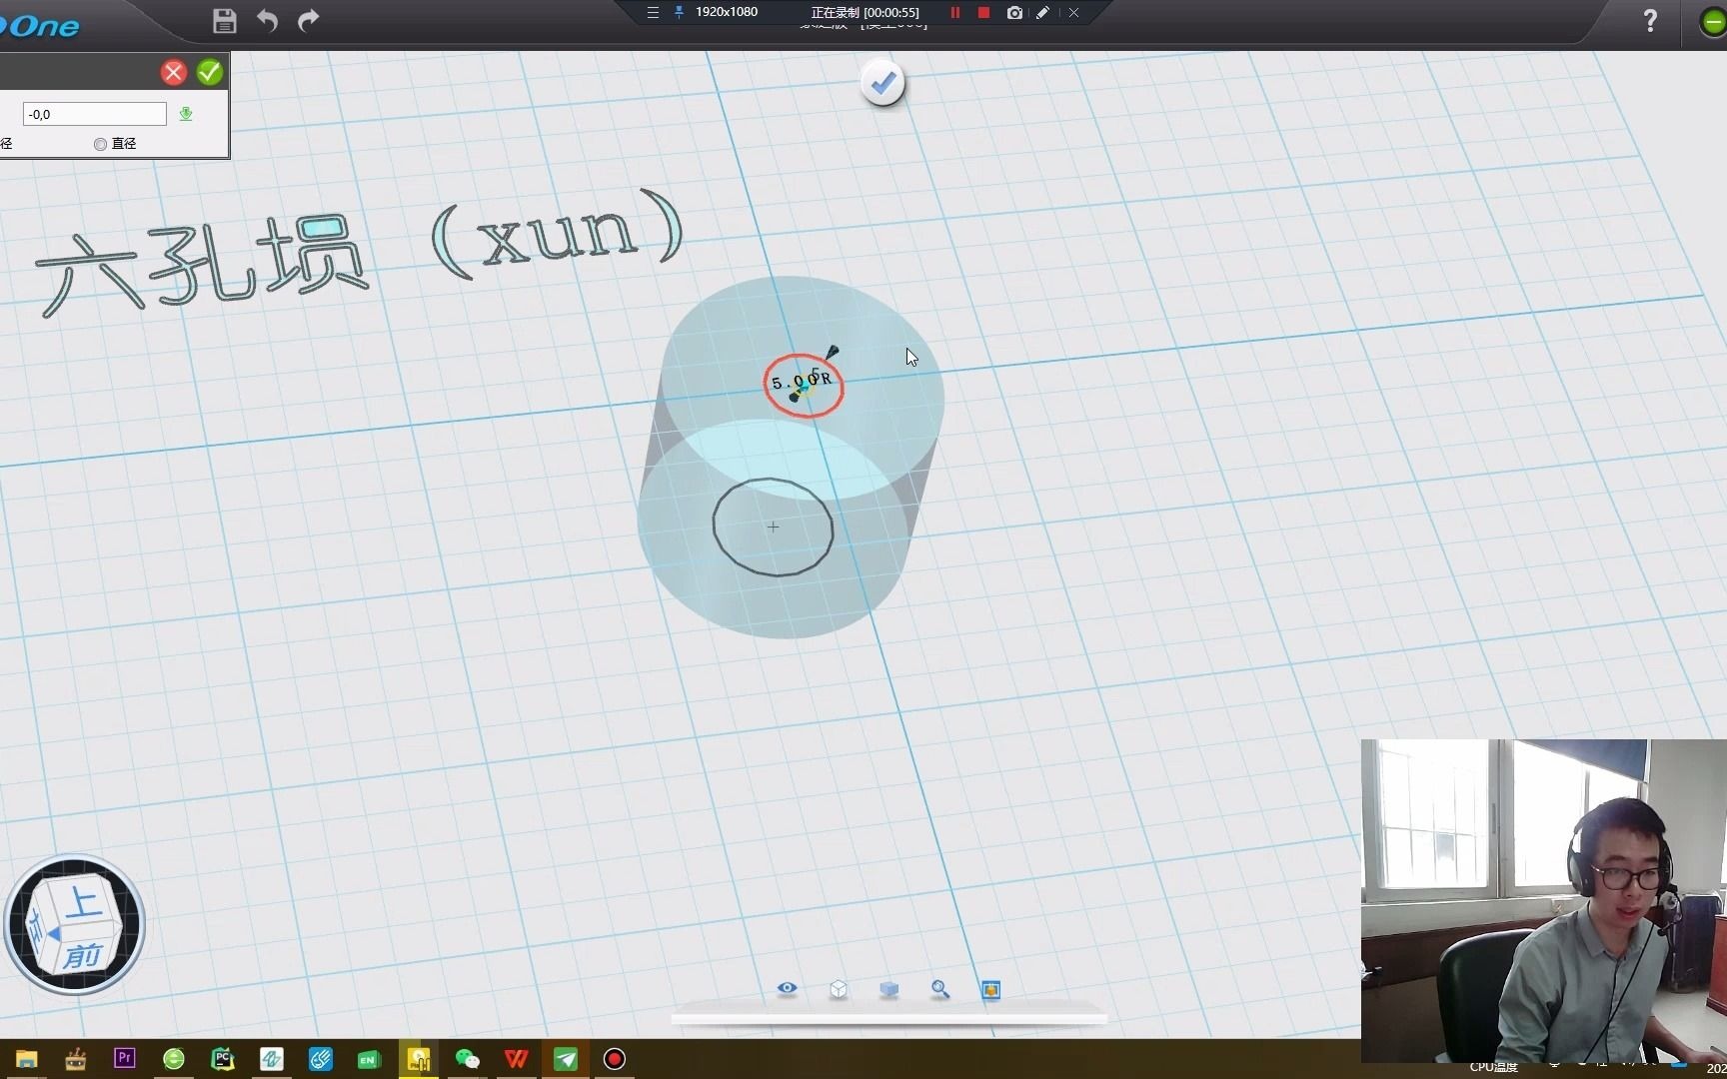Click the 六孔埙 (xun) 3D text
This screenshot has height=1079, width=1727.
click(x=362, y=253)
